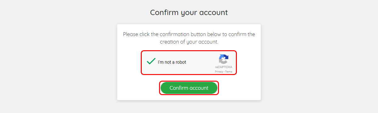Click the "creation of your account." text line
The width and height of the screenshot is (378, 113).
[x=189, y=42]
